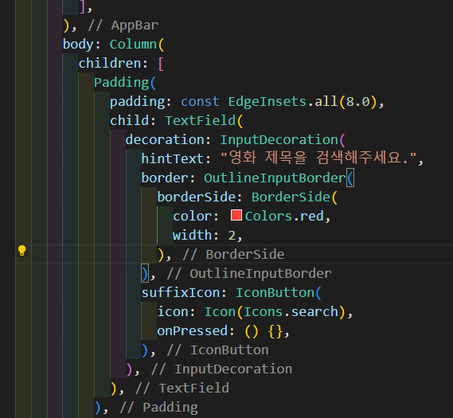Viewport: 453px width, 418px height.
Task: Click the 'suffixIcon' property
Action: (181, 293)
